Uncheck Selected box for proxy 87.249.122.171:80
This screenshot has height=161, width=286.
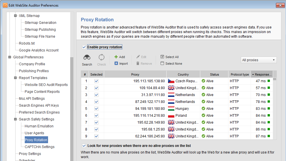96,102
